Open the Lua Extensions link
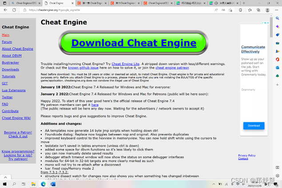Viewport: 282px width, 188px height. tap(14, 90)
